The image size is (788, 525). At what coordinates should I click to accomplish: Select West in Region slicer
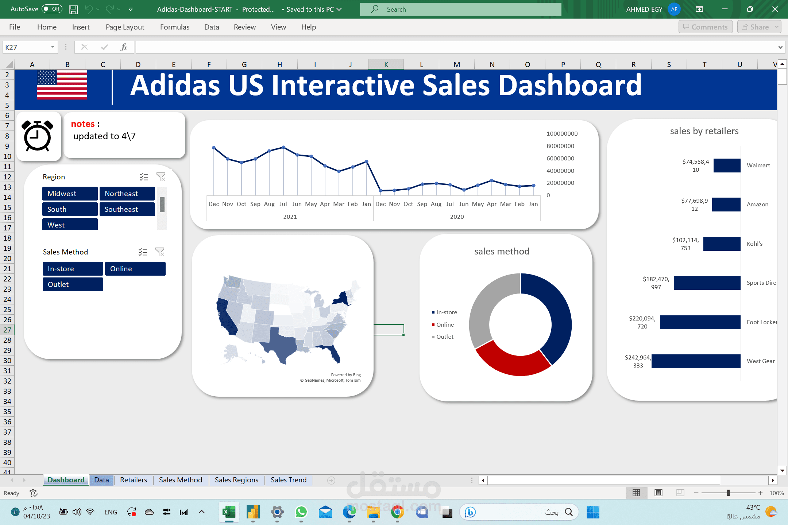pos(70,224)
